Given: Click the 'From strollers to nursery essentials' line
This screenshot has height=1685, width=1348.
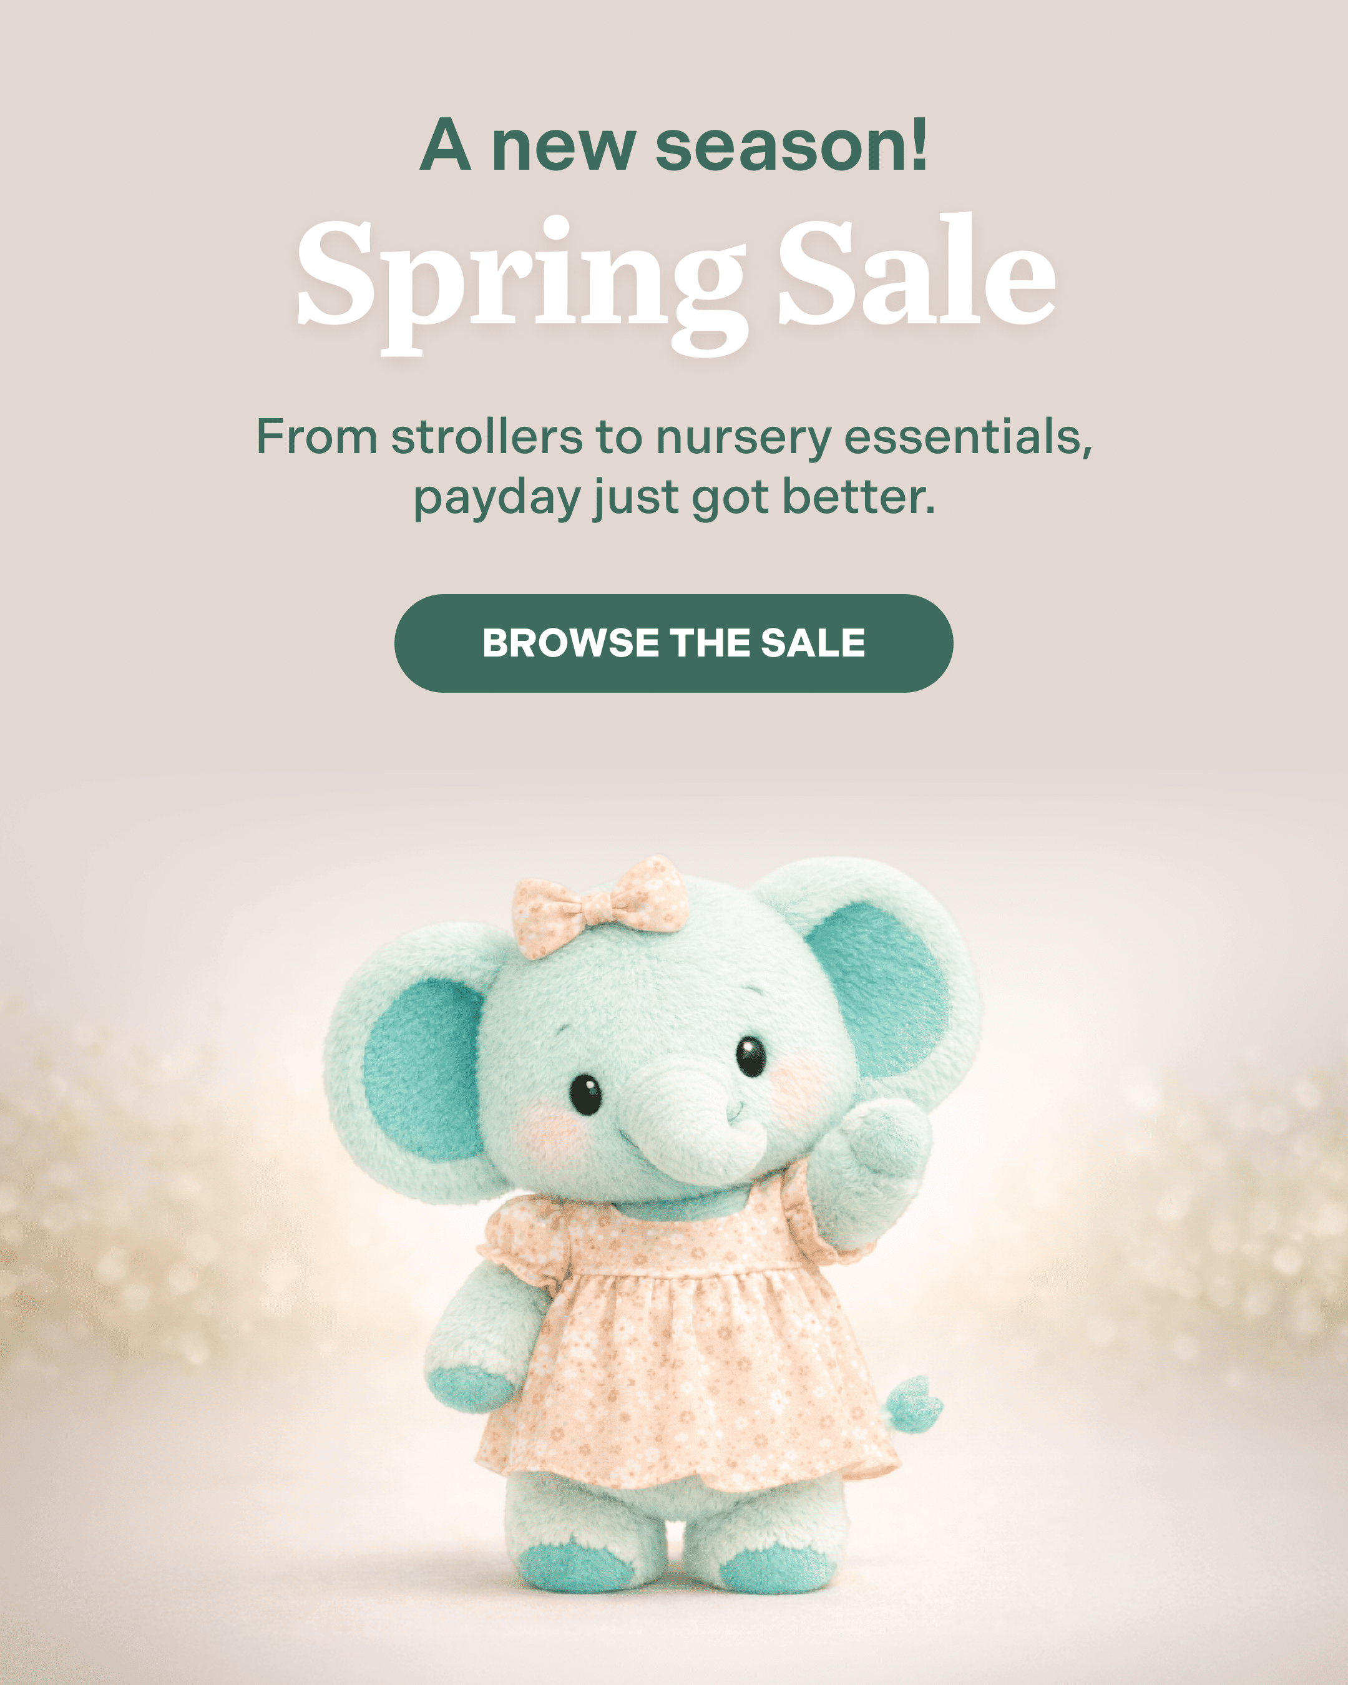Looking at the screenshot, I should point(673,437).
